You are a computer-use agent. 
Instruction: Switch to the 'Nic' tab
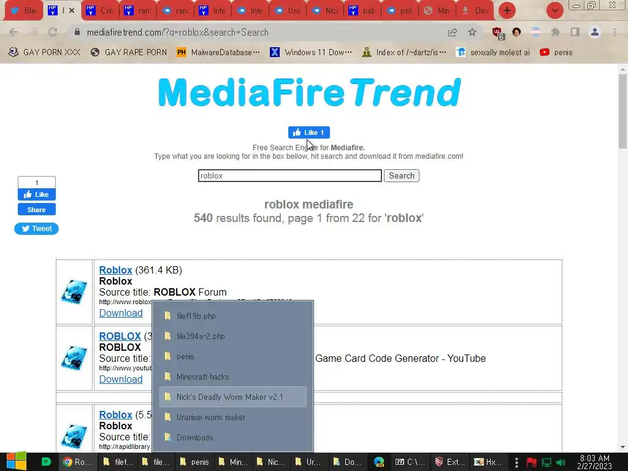(326, 11)
